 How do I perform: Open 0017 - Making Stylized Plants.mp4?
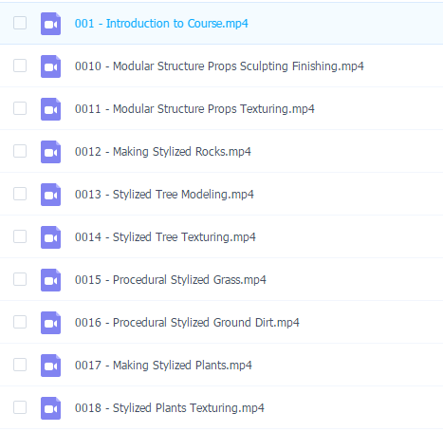click(163, 366)
